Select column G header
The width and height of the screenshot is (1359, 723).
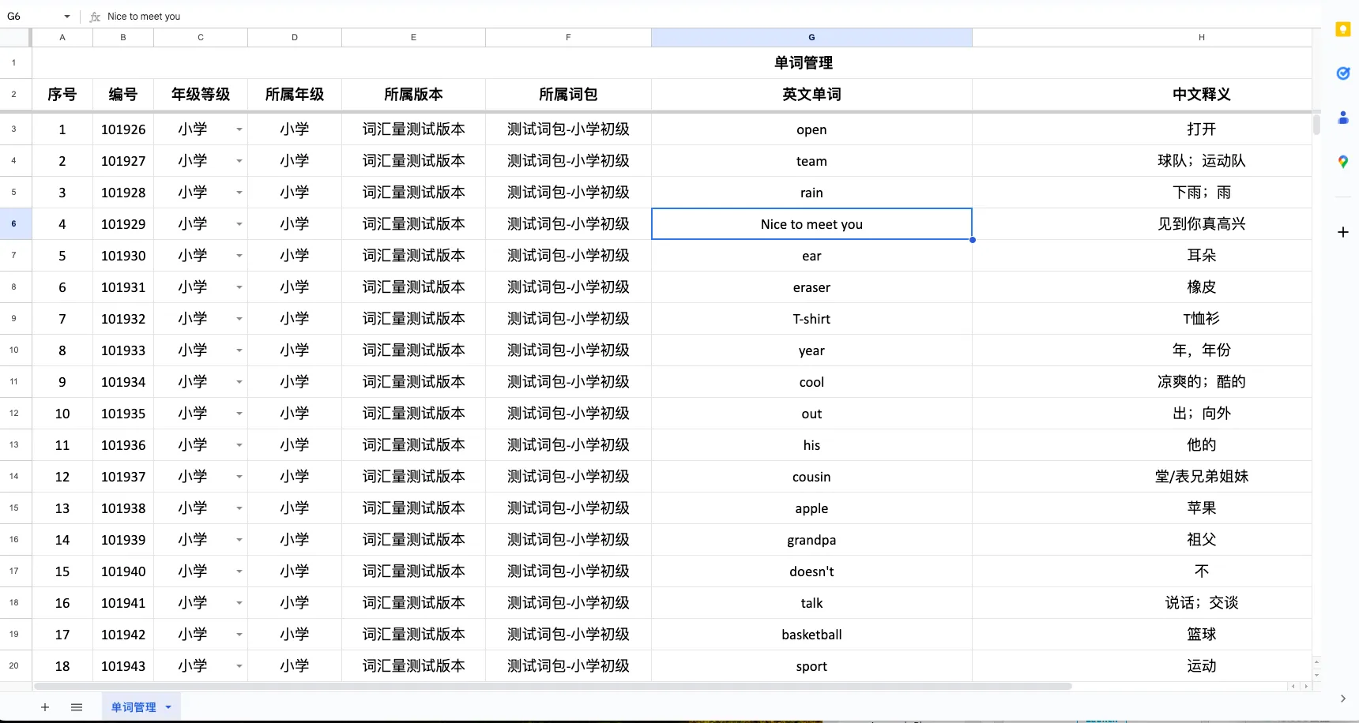(x=811, y=37)
